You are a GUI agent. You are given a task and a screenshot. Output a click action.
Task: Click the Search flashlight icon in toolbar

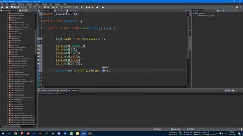pyautogui.click(x=57, y=7)
